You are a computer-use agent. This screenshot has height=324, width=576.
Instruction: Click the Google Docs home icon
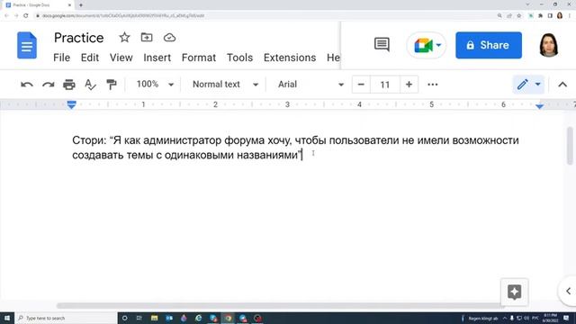click(27, 46)
